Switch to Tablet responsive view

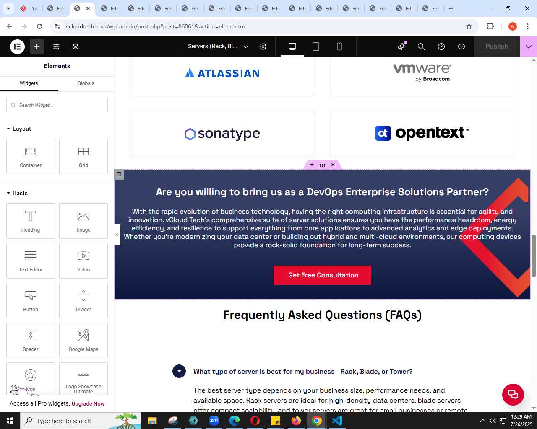(316, 47)
